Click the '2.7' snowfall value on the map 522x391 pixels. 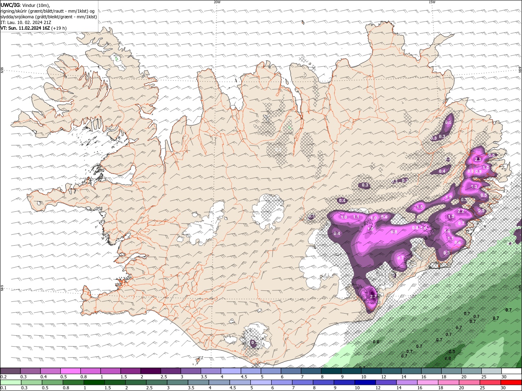(x=374, y=297)
